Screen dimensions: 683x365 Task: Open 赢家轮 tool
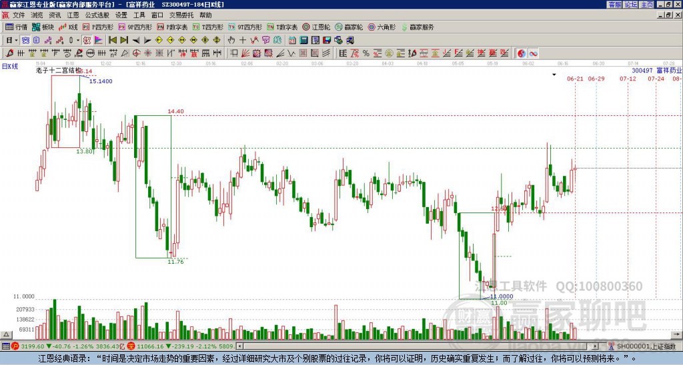point(349,27)
